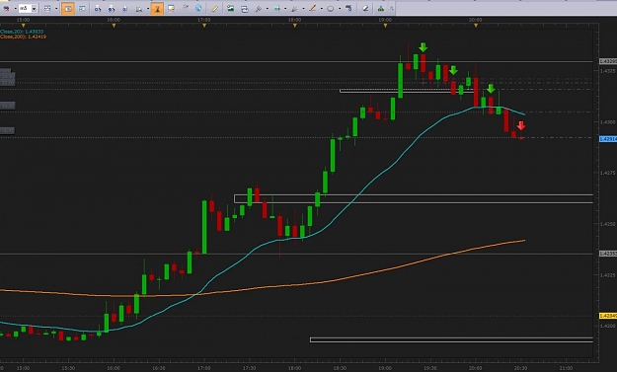
Task: Click the green hierarchy tree icon
Action: (381, 8)
